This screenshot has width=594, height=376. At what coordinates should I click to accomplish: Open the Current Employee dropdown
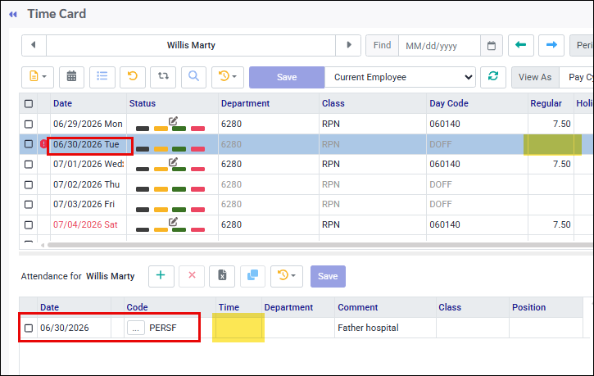[400, 77]
